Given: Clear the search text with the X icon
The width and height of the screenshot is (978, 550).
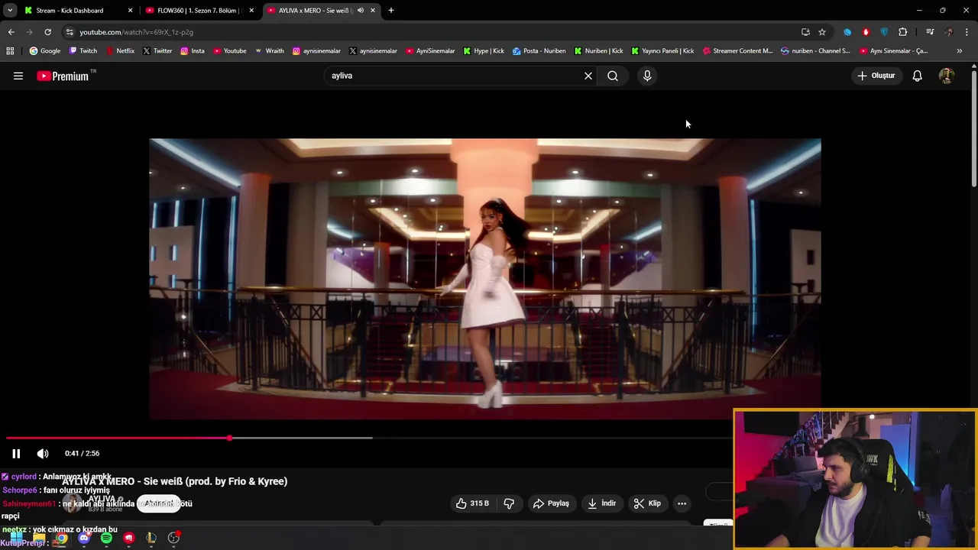Looking at the screenshot, I should [588, 76].
